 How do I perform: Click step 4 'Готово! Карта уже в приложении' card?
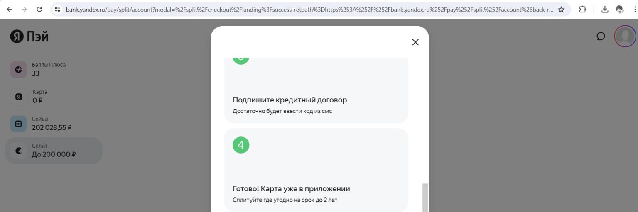pos(316,170)
